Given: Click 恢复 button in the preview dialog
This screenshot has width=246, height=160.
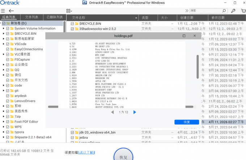Looking at the screenshot, I should click(187, 122).
